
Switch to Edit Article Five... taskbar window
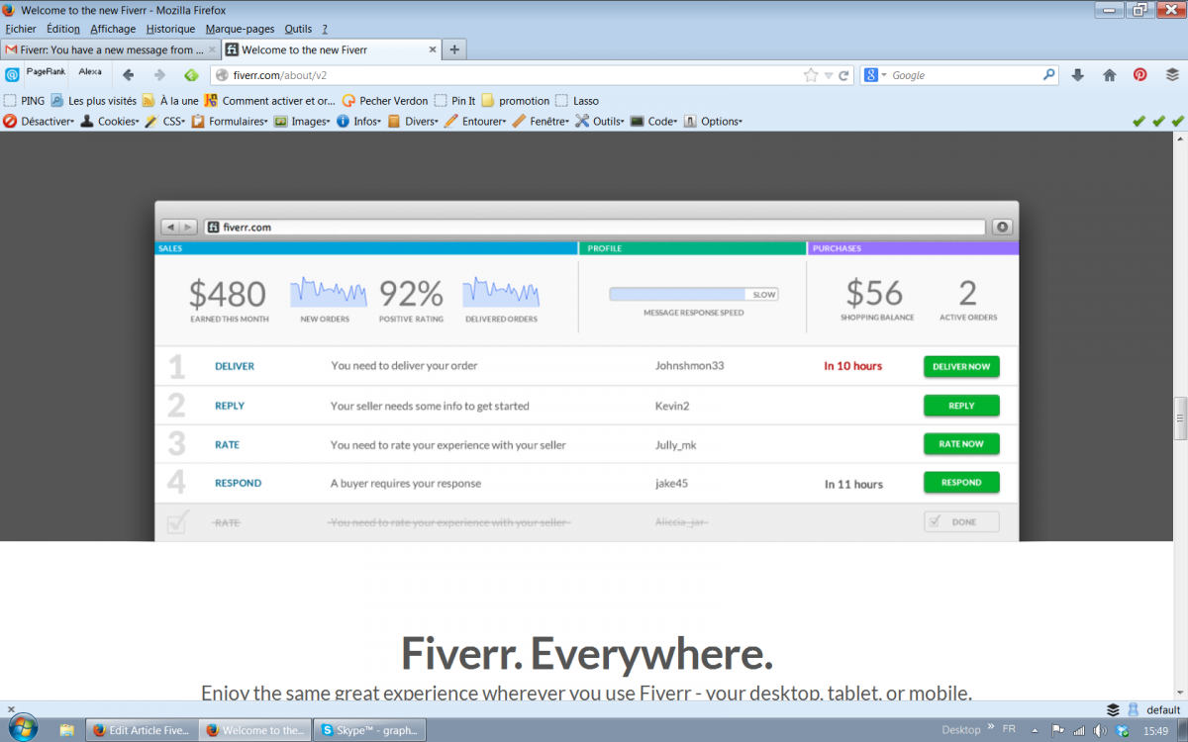pos(140,730)
